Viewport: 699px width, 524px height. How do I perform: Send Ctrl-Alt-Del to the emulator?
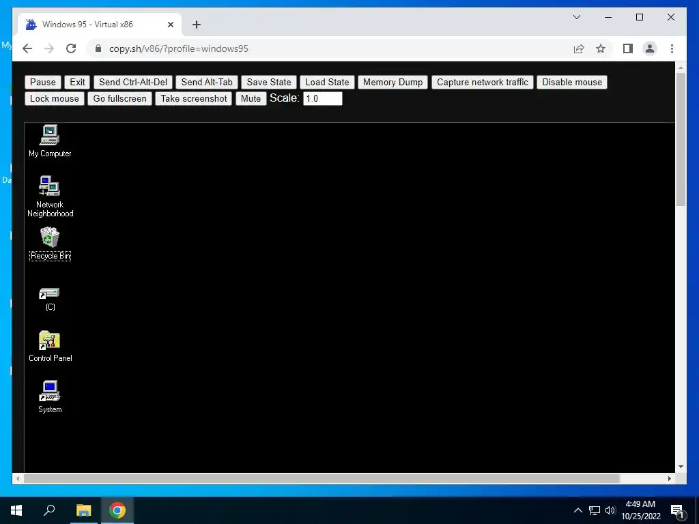[x=133, y=82]
